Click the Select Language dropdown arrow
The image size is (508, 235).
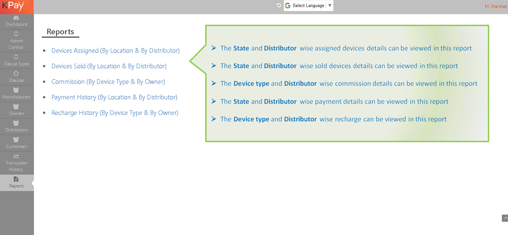coord(330,6)
